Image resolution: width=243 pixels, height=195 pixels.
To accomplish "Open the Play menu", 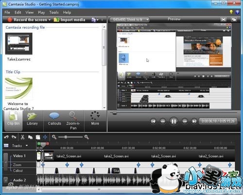I will point(41,12).
